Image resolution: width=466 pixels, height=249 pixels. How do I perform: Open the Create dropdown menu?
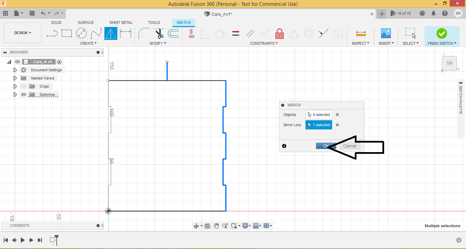point(88,43)
